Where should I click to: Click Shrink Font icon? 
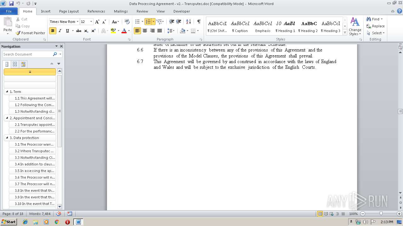pos(104,22)
